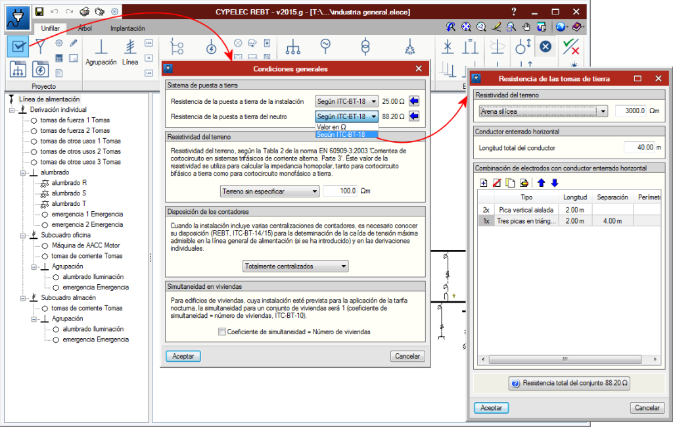Move electrode row up with blue arrow
The image size is (673, 427).
(542, 183)
